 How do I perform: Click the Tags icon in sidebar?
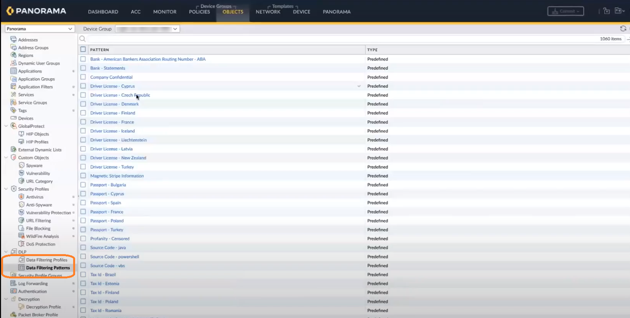[13, 110]
